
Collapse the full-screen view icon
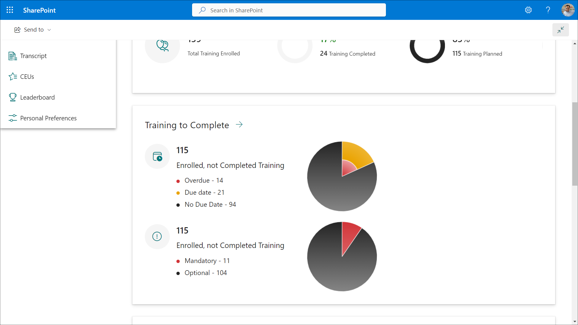561,30
